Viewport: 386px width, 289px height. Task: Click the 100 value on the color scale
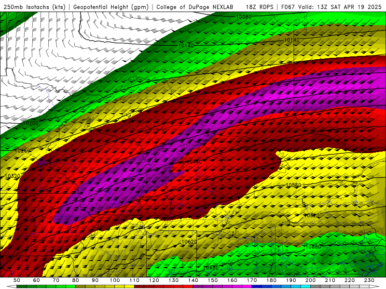point(115,280)
